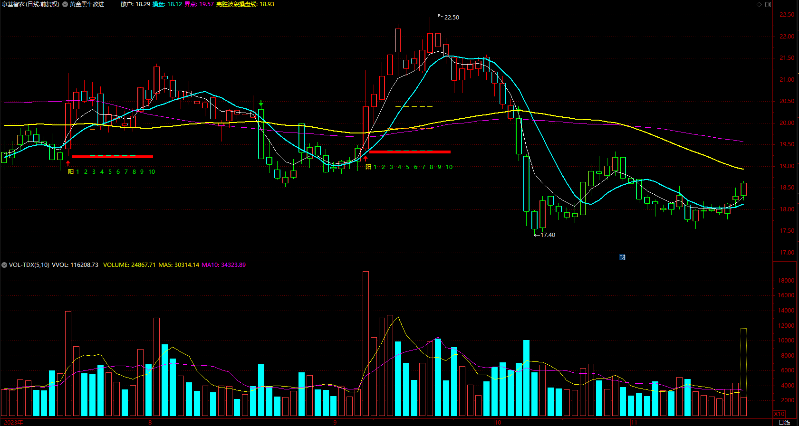The image size is (799, 426).
Task: Click the 黄金黑牛改进 indicator name
Action: click(87, 4)
